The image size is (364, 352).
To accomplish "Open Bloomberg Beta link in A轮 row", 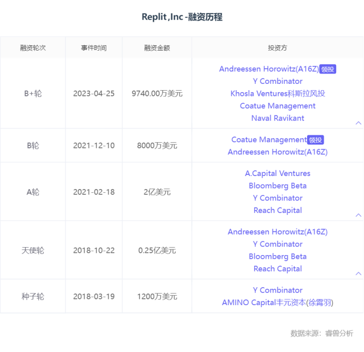I will (x=277, y=185).
